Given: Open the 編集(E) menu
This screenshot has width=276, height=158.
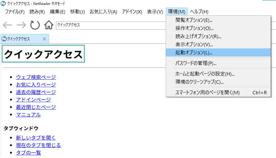Looking at the screenshot, I should point(58,12).
